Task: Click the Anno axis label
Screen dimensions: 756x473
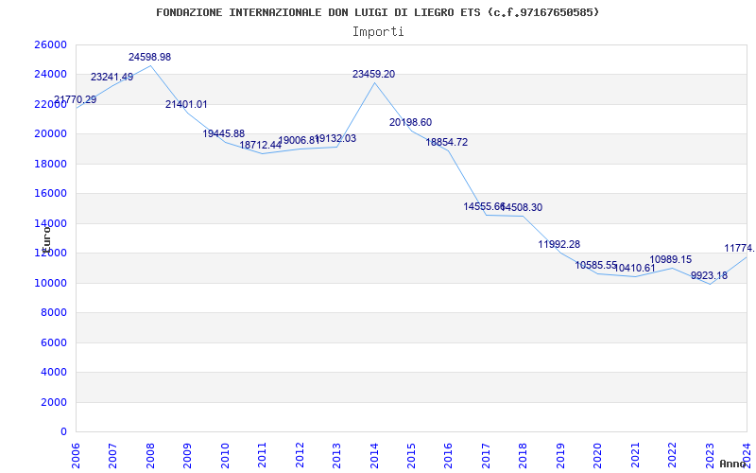Action: [732, 464]
